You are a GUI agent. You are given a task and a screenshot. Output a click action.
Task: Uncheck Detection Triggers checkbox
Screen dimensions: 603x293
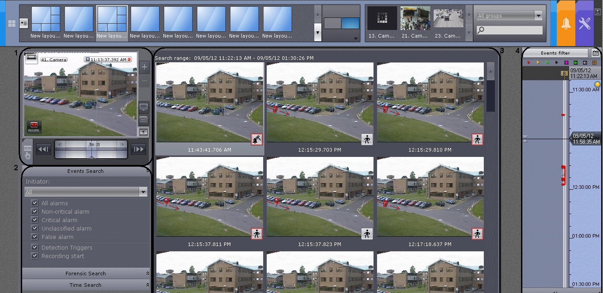pos(34,247)
